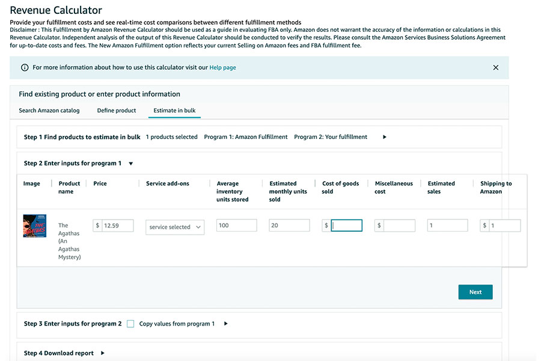Click Step 1 Find products heading
This screenshot has width=541, height=361.
(82, 137)
